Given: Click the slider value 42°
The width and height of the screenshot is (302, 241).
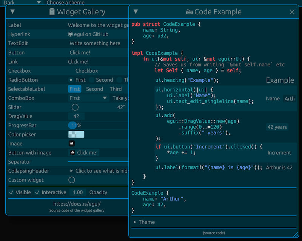Looking at the screenshot, I should click(x=121, y=107).
